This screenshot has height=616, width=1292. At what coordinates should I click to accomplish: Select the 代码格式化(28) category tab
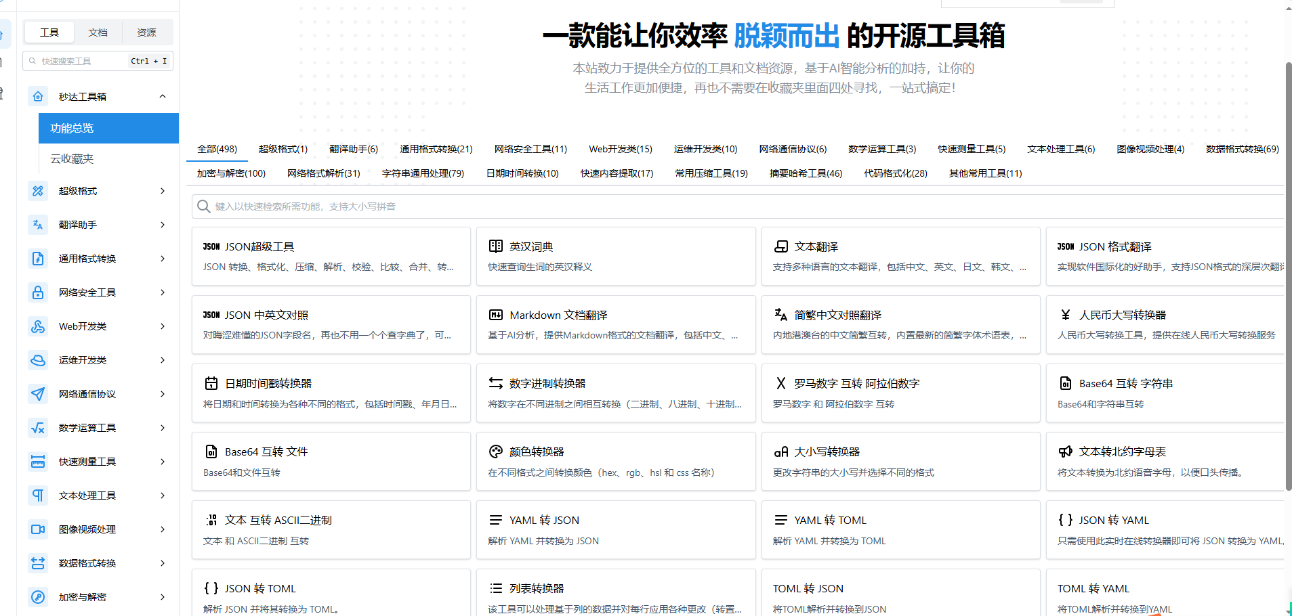pos(896,173)
